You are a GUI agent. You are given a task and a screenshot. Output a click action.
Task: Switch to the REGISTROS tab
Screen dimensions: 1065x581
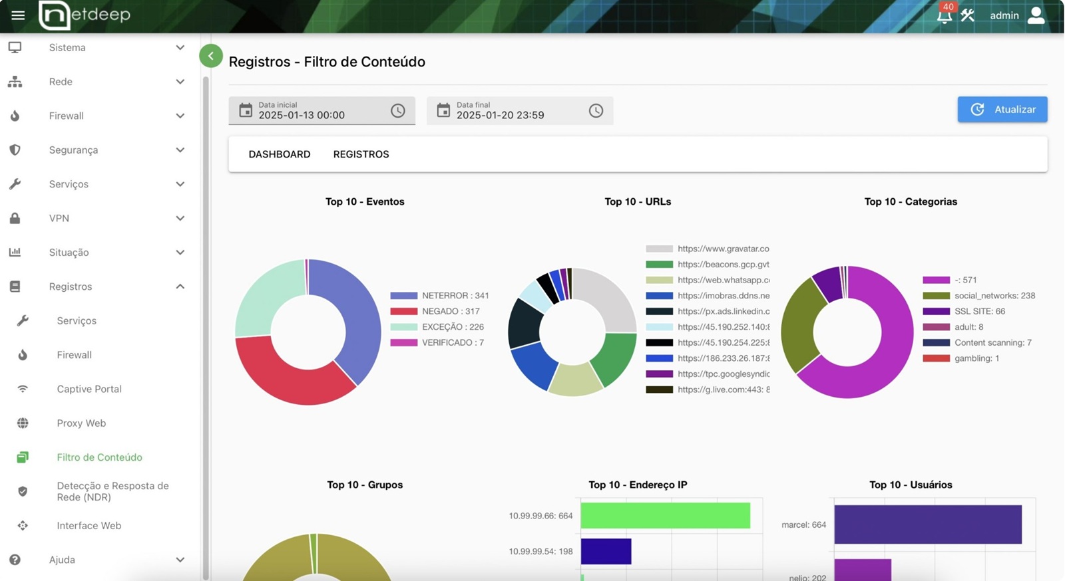(x=361, y=154)
